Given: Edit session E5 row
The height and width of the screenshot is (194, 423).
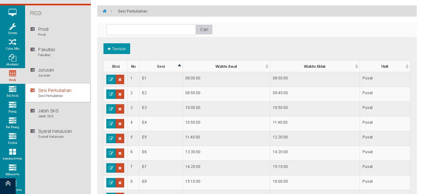Looking at the screenshot, I should click(x=111, y=138).
